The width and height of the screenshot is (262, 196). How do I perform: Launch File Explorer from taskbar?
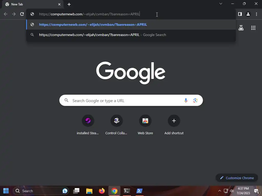click(89, 191)
